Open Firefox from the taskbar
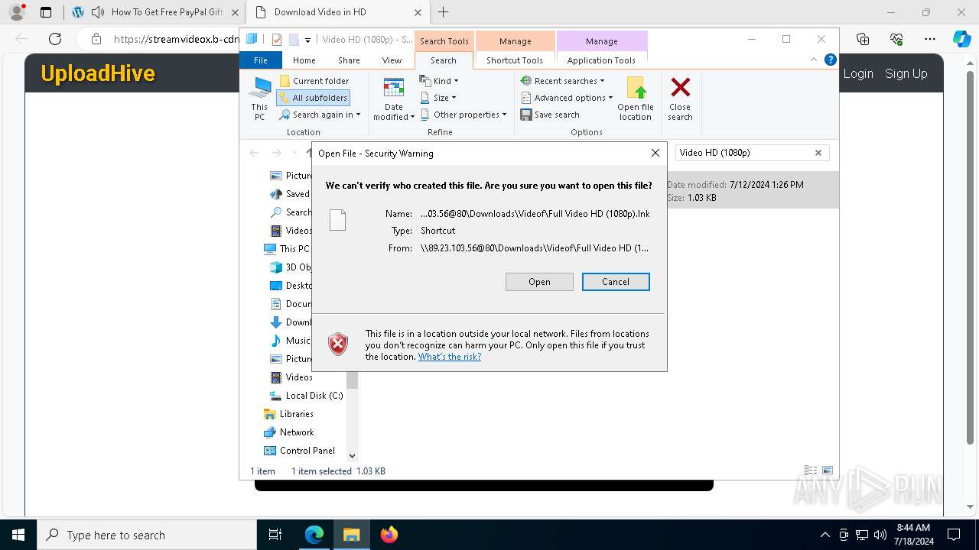Screen dimensions: 979x550 pyautogui.click(x=389, y=535)
